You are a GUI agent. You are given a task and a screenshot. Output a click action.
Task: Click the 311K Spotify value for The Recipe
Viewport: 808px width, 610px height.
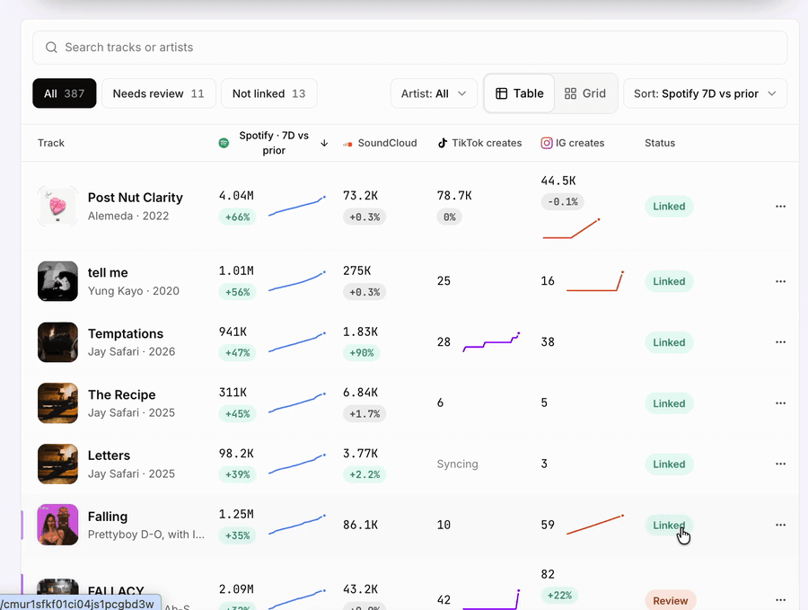click(233, 393)
